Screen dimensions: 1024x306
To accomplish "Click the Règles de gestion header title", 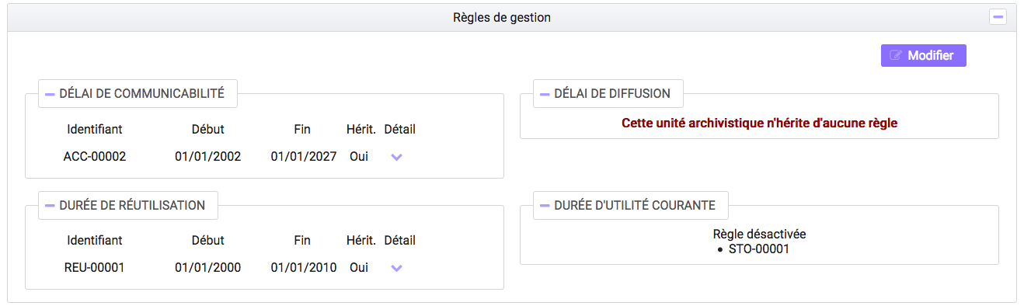I will (502, 17).
